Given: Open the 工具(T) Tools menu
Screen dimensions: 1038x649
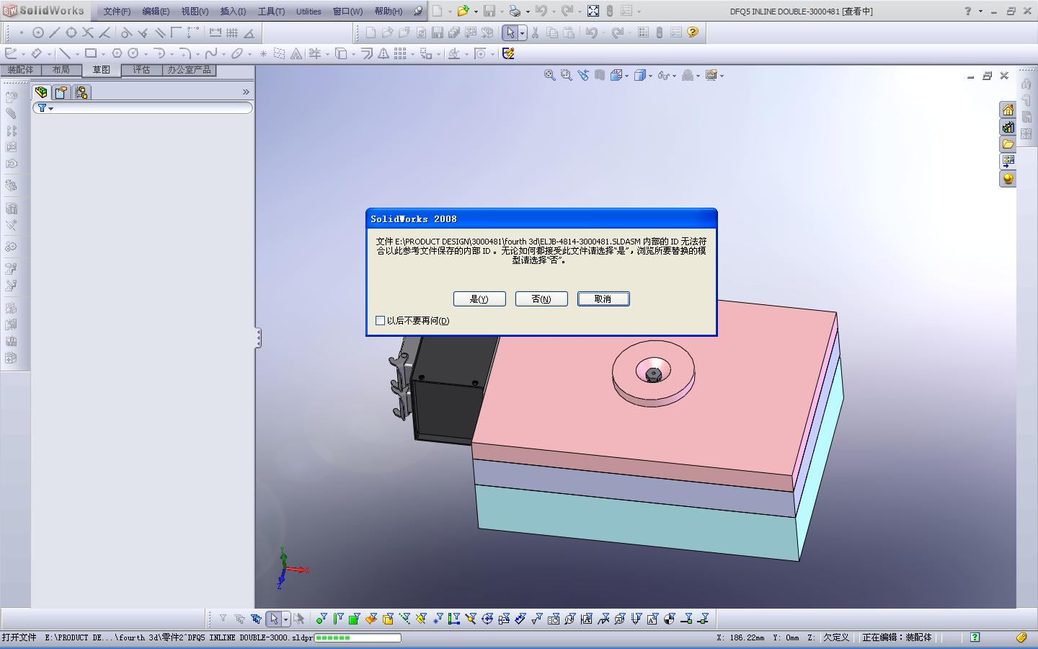Looking at the screenshot, I should tap(271, 11).
